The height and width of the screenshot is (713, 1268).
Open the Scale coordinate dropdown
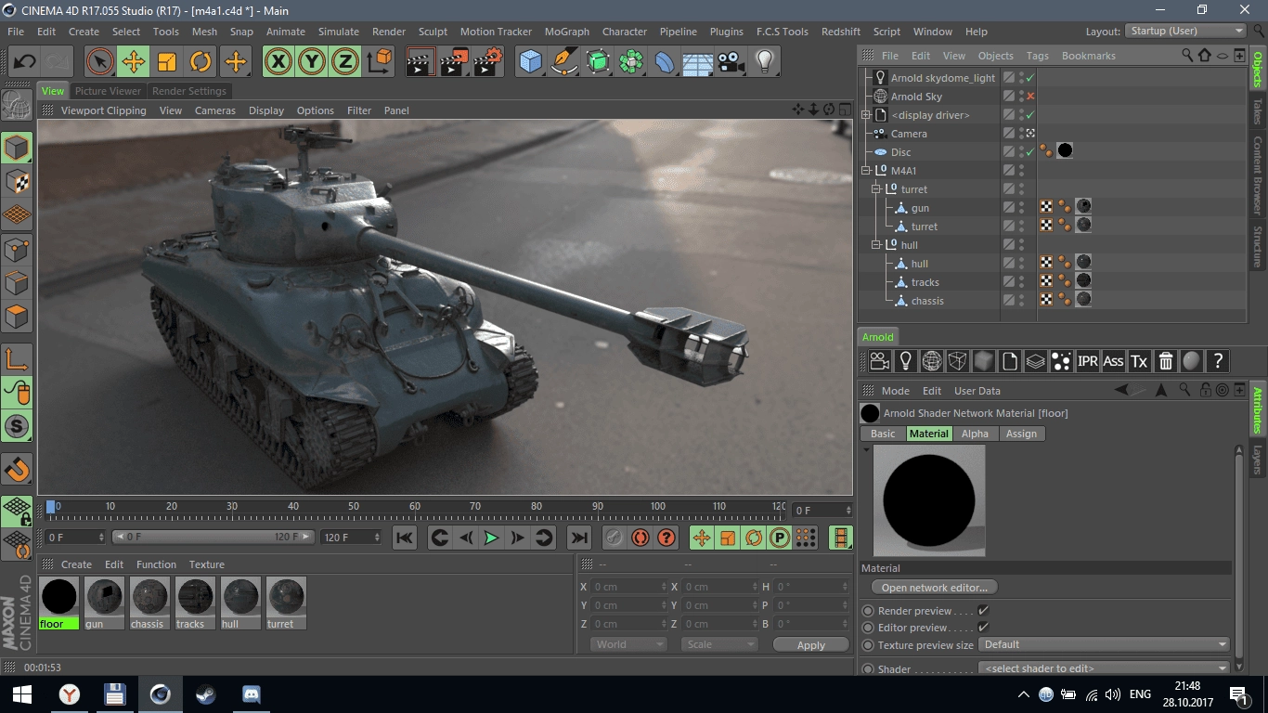click(719, 644)
